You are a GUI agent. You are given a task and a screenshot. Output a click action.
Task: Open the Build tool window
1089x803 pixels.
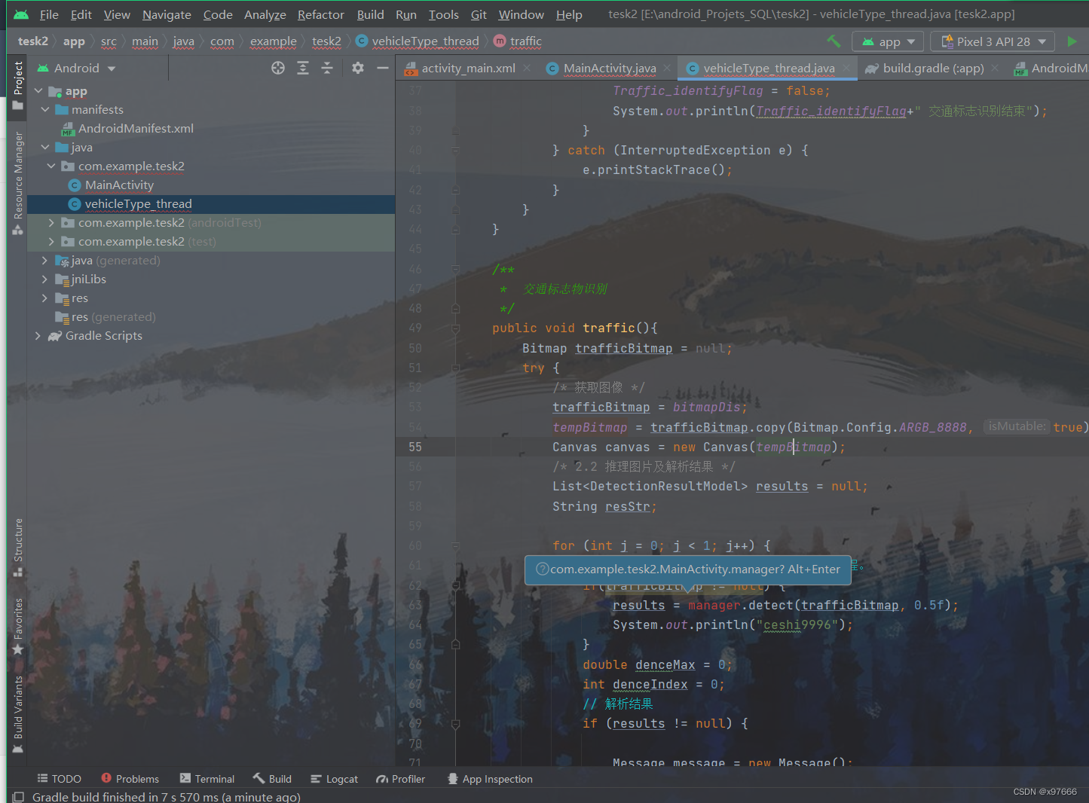[x=272, y=779]
